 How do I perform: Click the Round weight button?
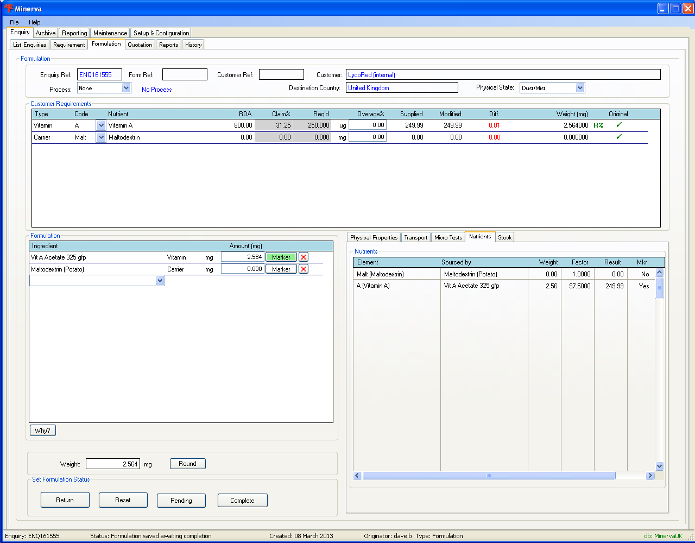click(187, 464)
